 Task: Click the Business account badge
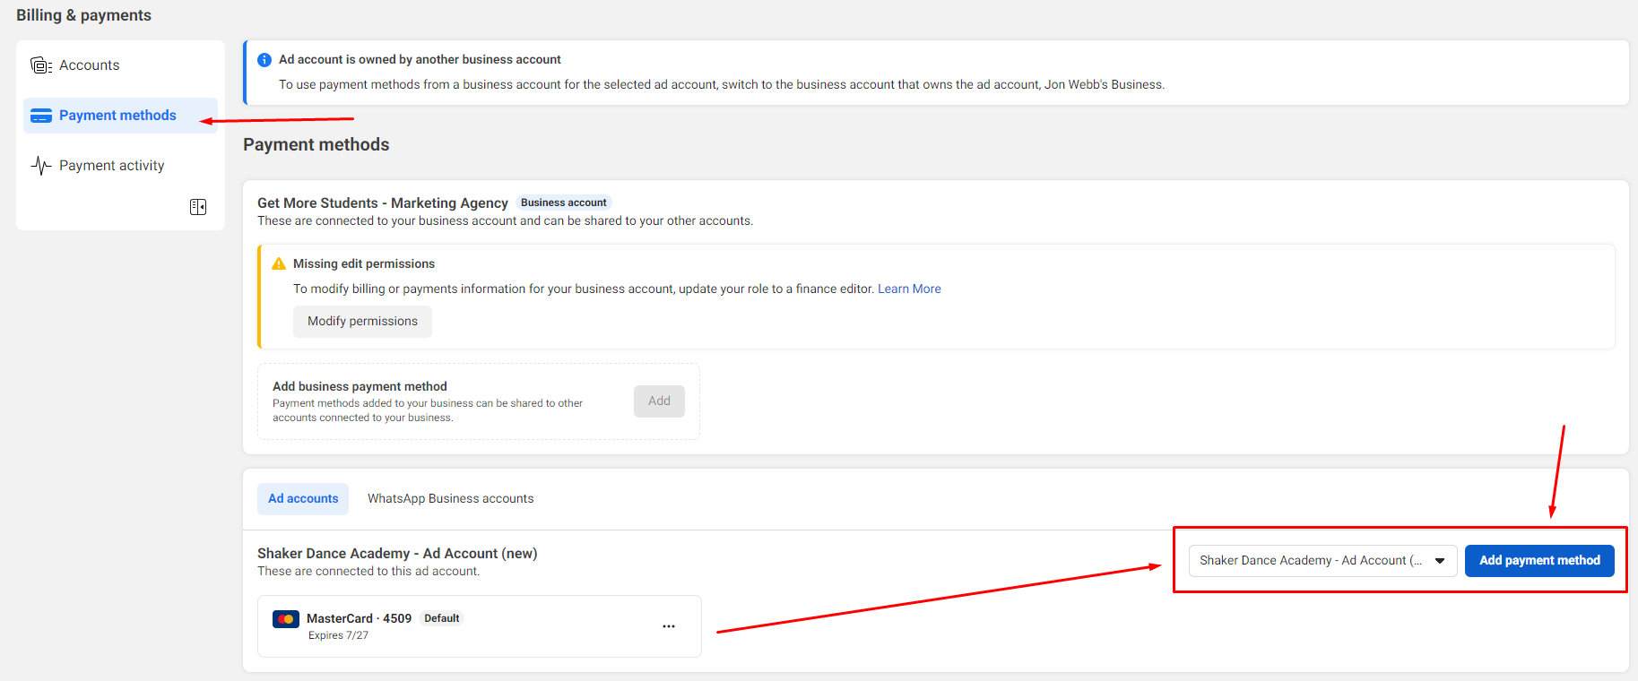pyautogui.click(x=563, y=203)
